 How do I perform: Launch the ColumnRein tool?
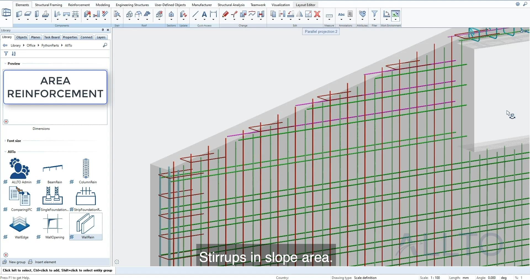tap(86, 169)
